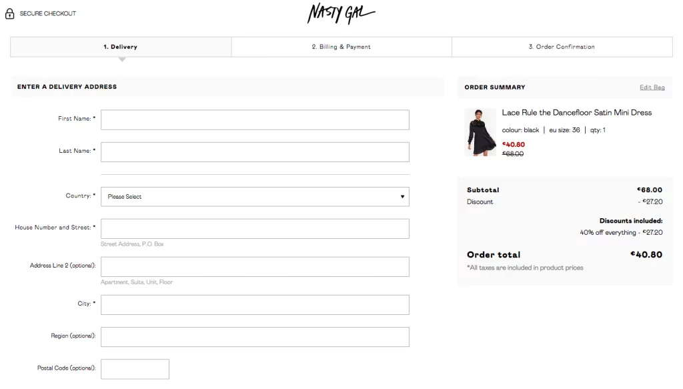The width and height of the screenshot is (683, 389).
Task: Click the Country dropdown arrow
Action: pos(402,197)
